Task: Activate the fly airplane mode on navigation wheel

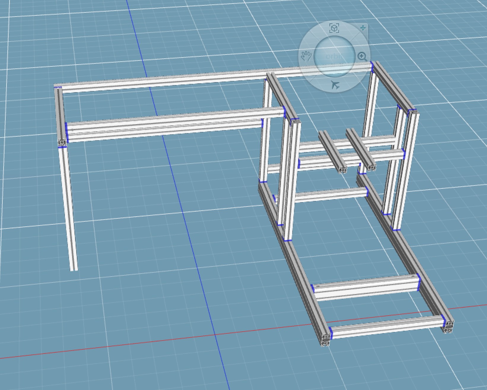Action: click(335, 85)
